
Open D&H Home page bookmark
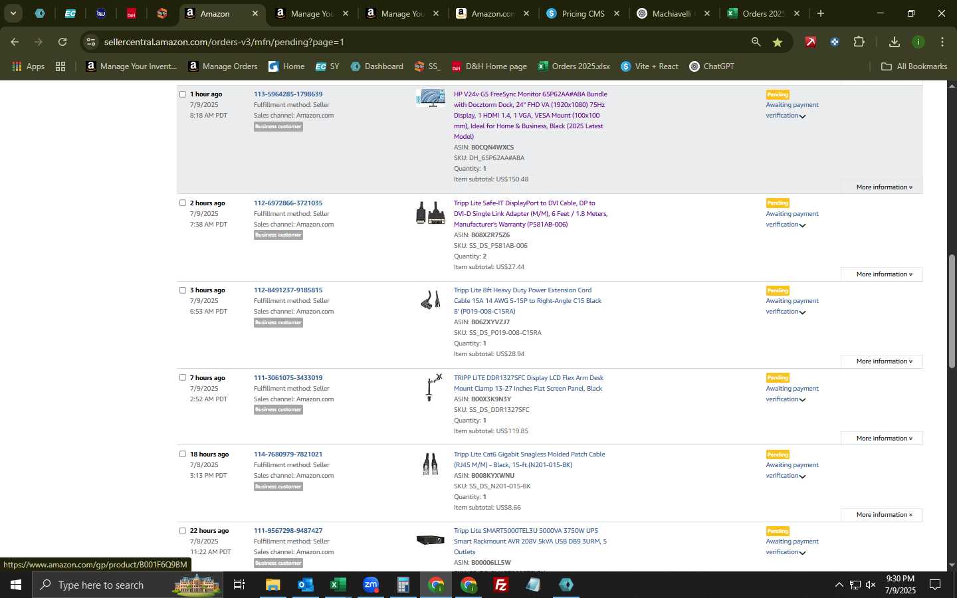(489, 66)
